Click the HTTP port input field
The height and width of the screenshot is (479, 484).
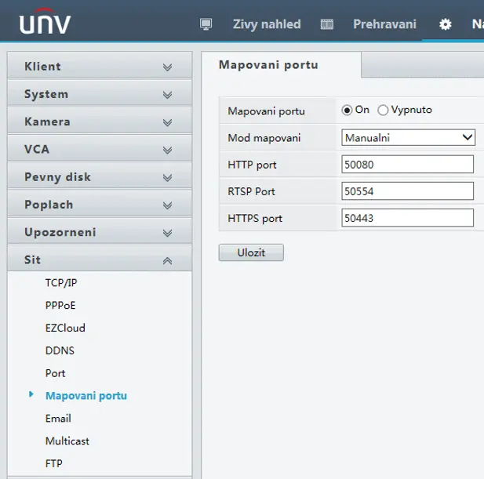[x=407, y=165]
